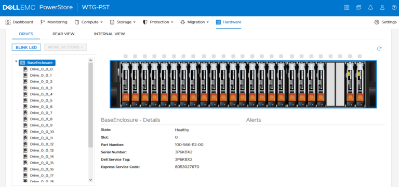Open the Storage dropdown menu
The image size is (399, 187).
click(123, 22)
